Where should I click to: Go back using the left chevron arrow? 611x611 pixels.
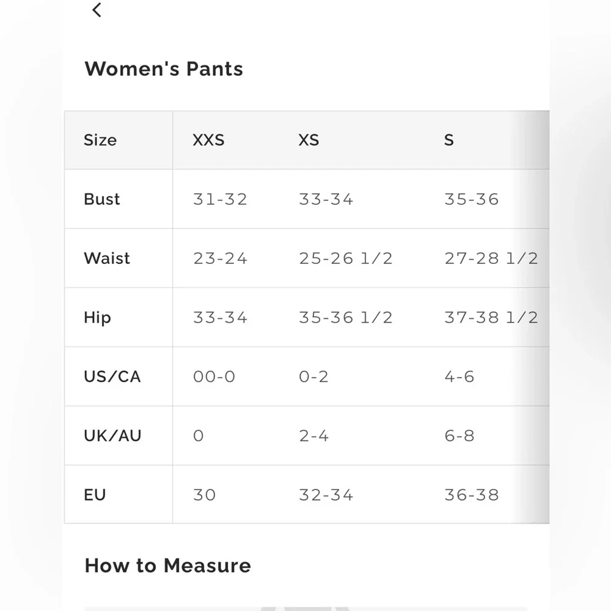click(x=97, y=10)
